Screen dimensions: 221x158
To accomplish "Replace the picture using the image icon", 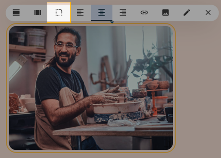I will pyautogui.click(x=165, y=13).
